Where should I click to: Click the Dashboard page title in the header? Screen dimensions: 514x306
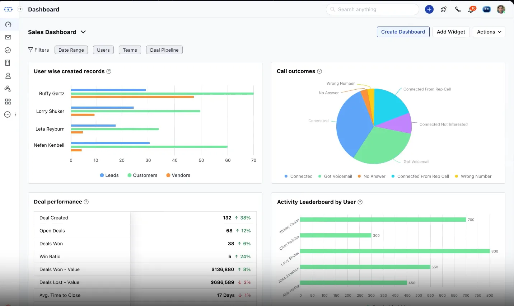[x=43, y=9]
